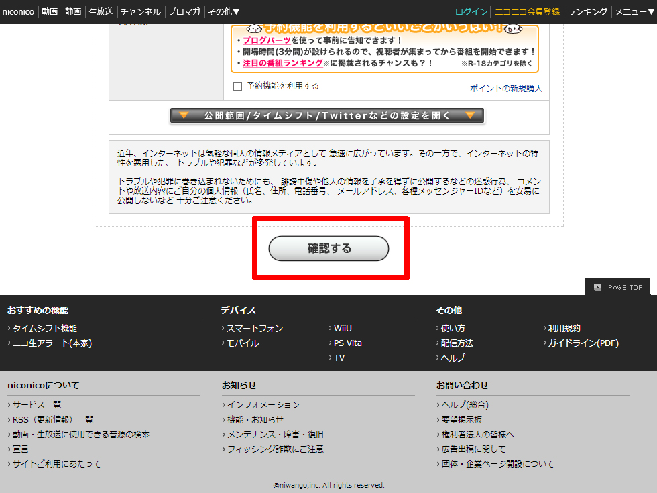Open フィッシング詐欺にご注意 notice link

pos(275,449)
